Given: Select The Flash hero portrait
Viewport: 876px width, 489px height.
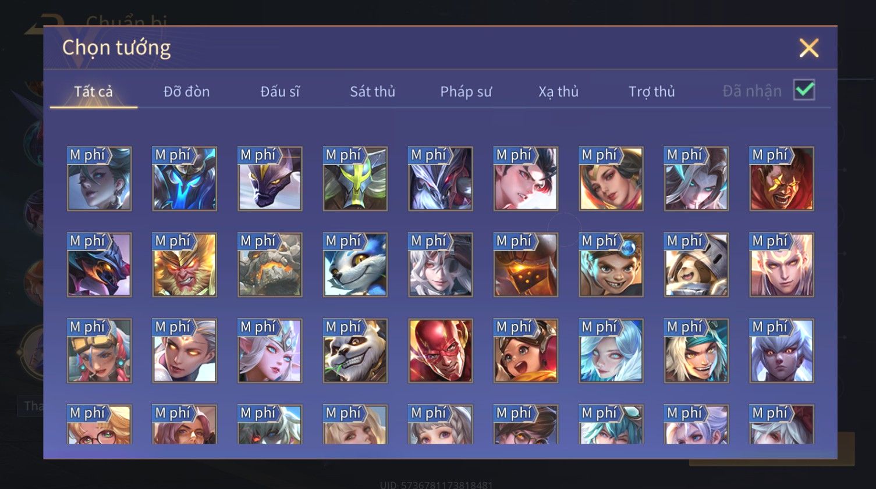Looking at the screenshot, I should (441, 351).
